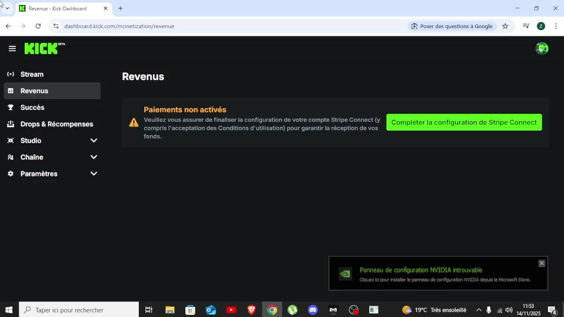Viewport: 564px width, 317px height.
Task: Close the NVIDIA notification popup
Action: (x=542, y=263)
